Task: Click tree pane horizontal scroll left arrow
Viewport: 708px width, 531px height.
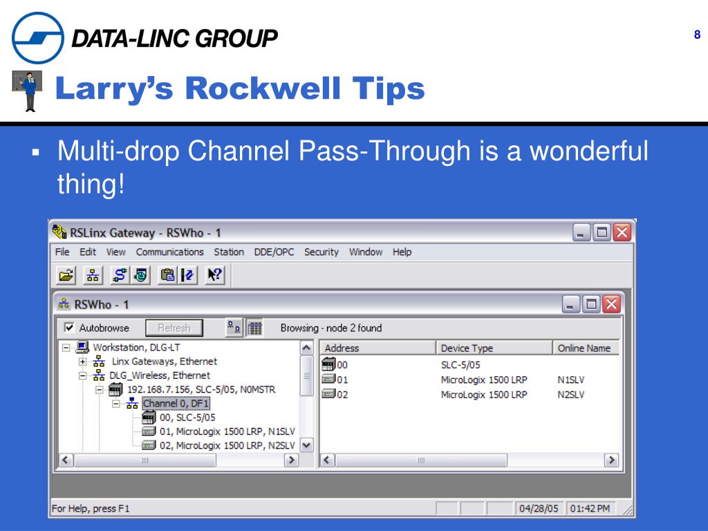Action: click(x=66, y=460)
